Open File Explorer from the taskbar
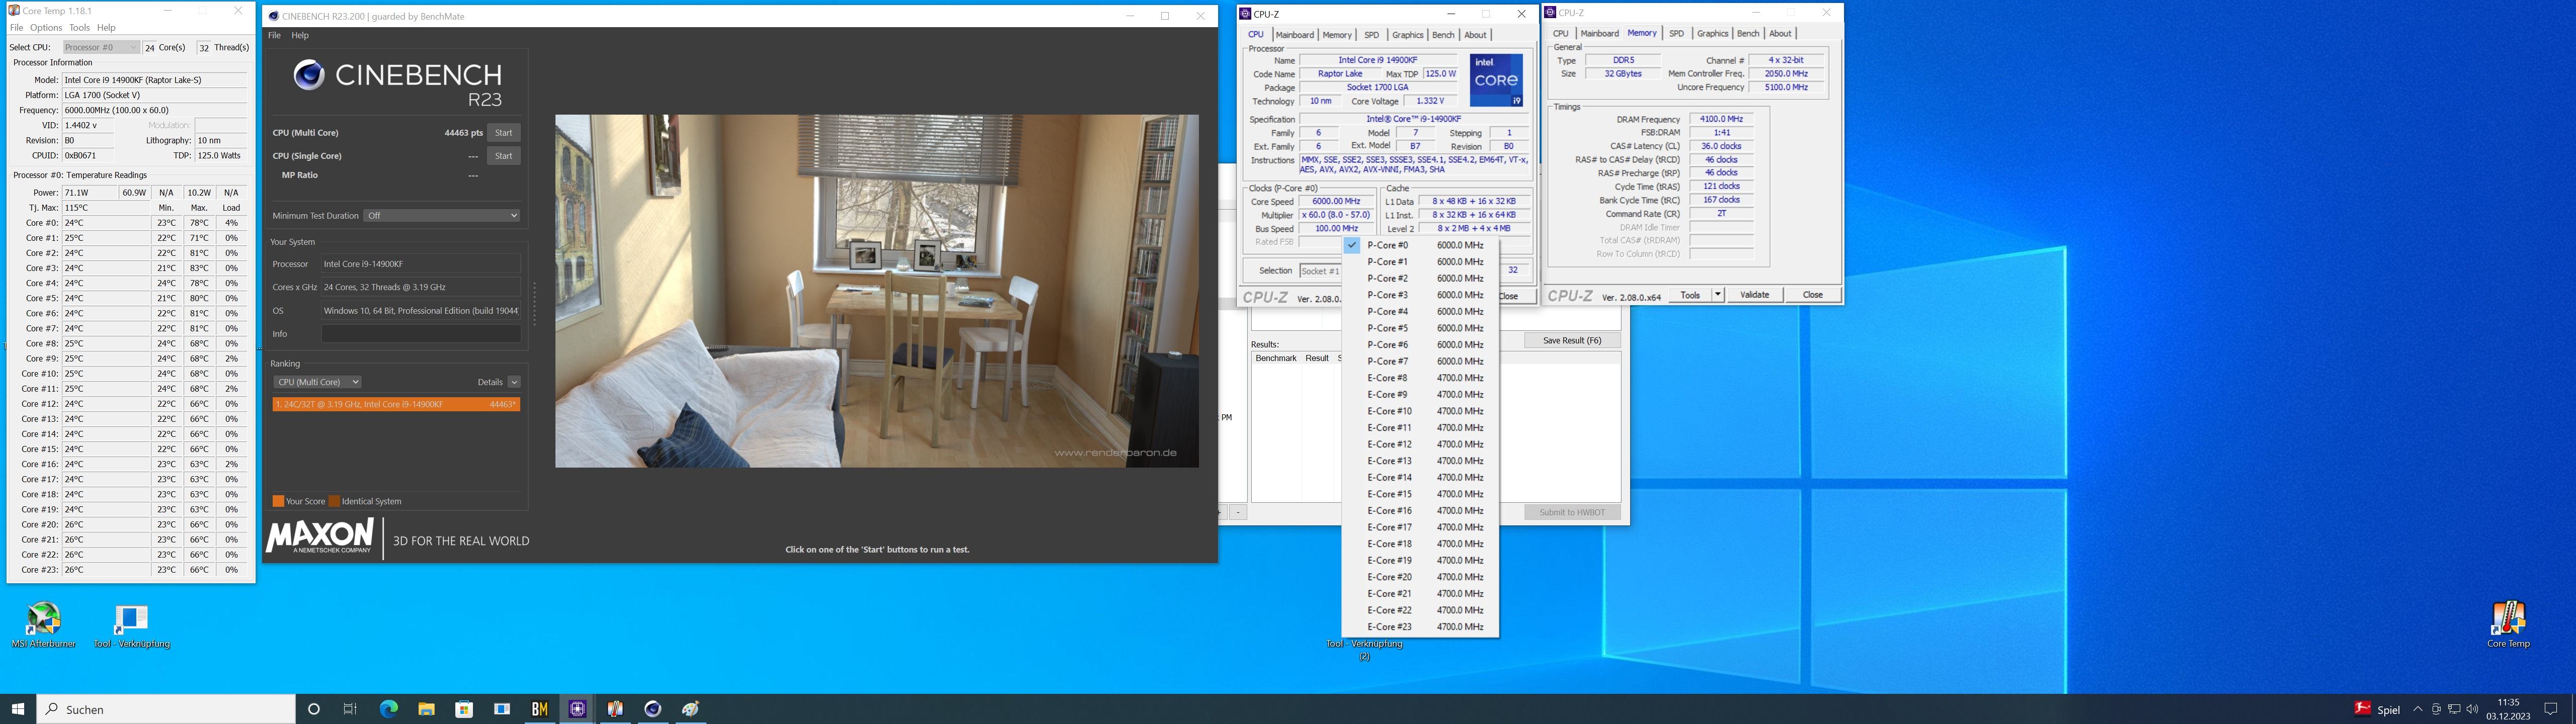This screenshot has width=2576, height=724. (426, 709)
